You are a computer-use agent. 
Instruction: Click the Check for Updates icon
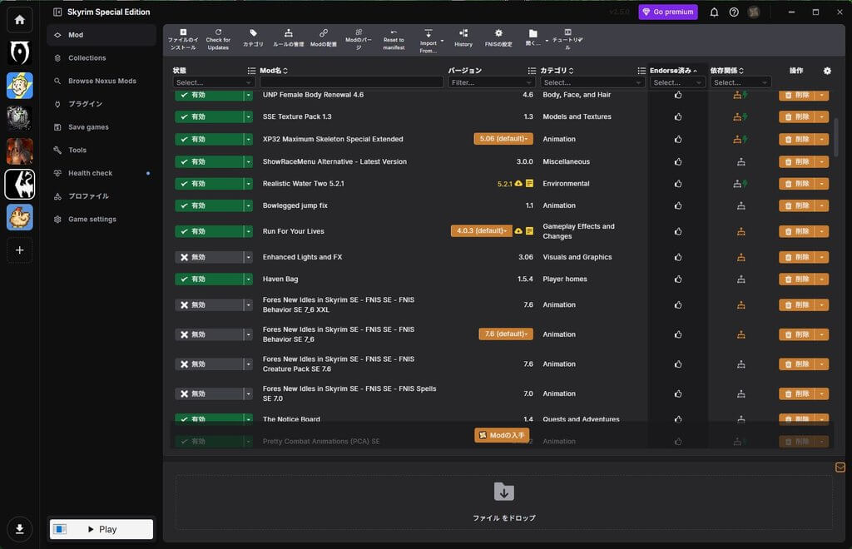(218, 32)
